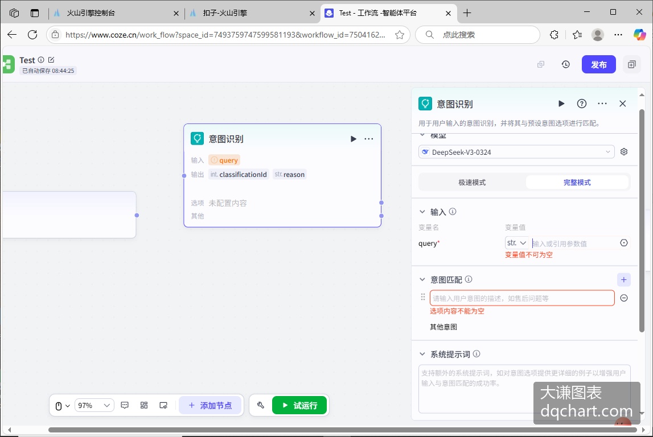Edit the Test workflow name

(51, 60)
